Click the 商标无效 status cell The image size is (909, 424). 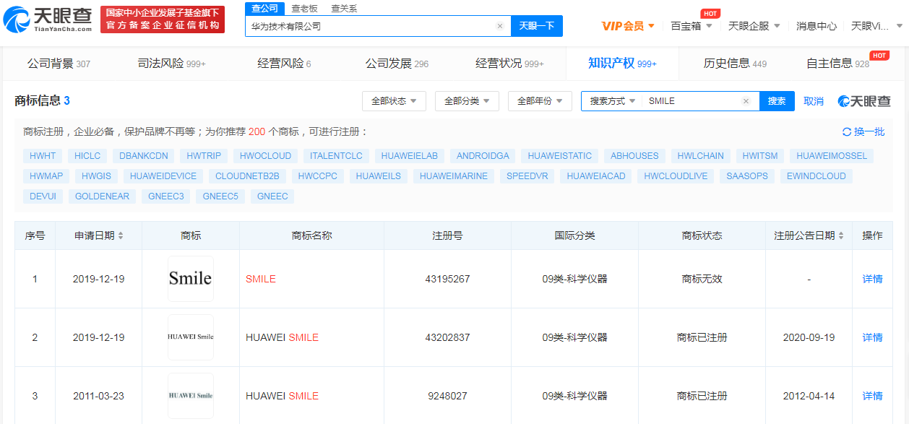tap(702, 279)
